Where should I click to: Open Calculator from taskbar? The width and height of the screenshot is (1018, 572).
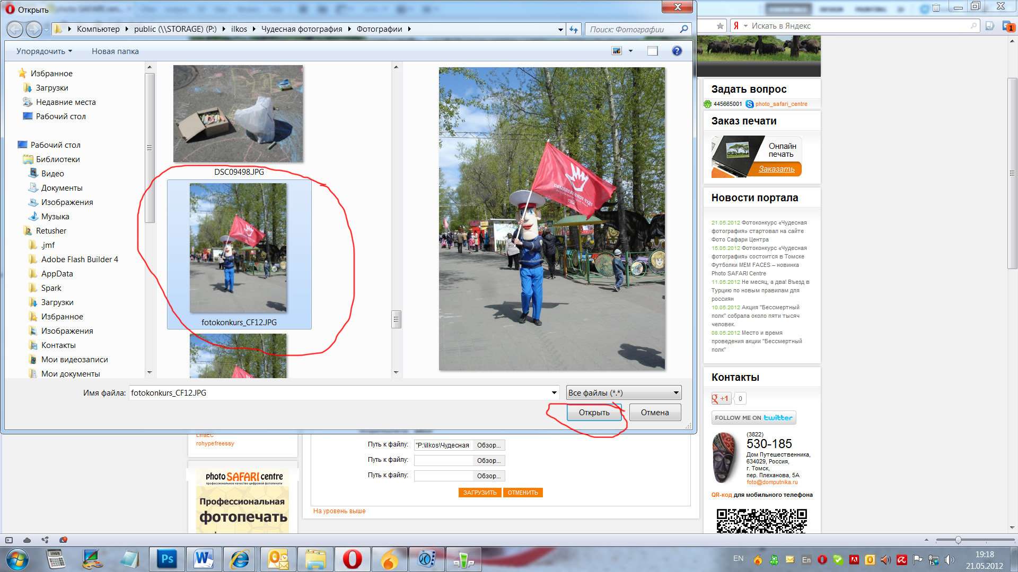[56, 559]
